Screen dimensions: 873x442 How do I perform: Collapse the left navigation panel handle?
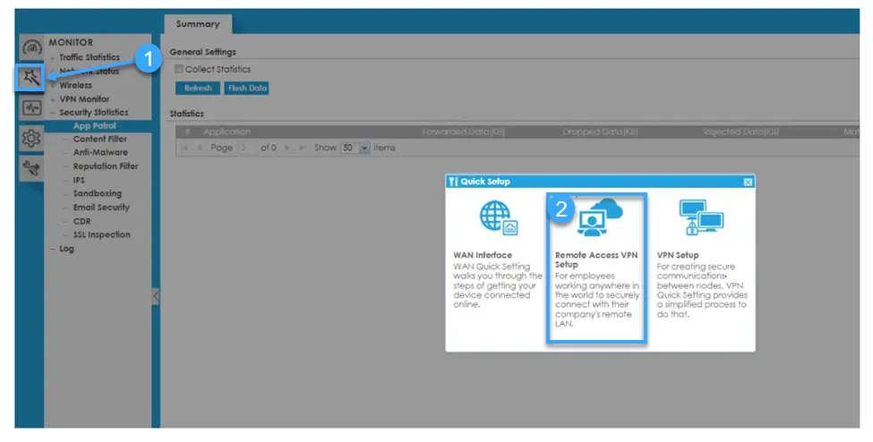tap(155, 296)
